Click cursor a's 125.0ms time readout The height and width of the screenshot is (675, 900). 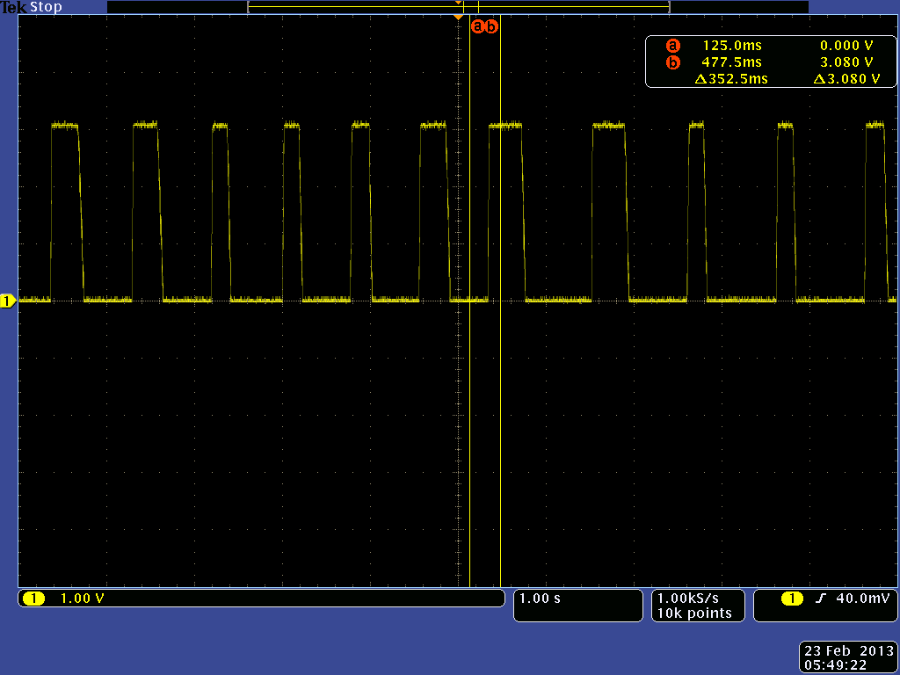[x=731, y=45]
